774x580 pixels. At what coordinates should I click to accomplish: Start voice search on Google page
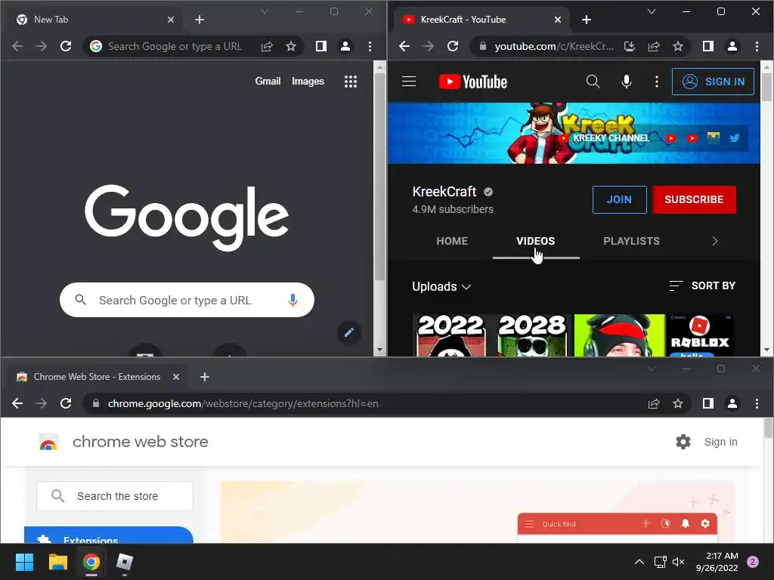(x=293, y=300)
